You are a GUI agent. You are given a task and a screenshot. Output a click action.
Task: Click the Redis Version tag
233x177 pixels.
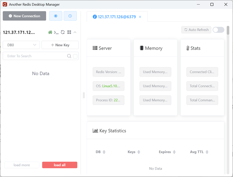click(x=108, y=72)
